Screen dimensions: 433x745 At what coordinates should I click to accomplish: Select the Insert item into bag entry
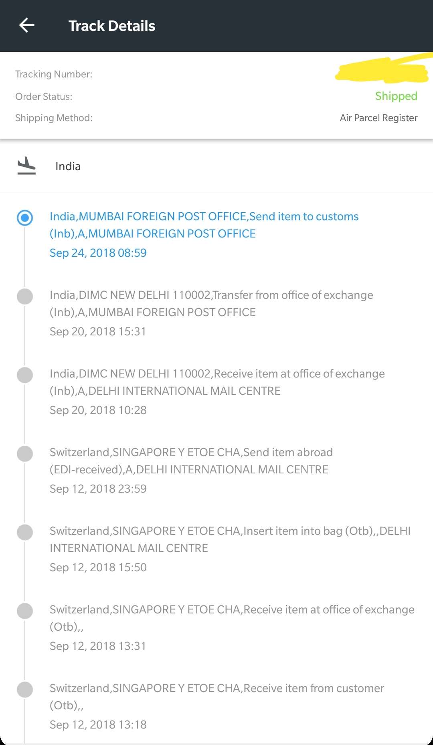pos(230,540)
